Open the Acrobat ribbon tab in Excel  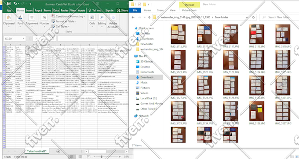point(81,11)
